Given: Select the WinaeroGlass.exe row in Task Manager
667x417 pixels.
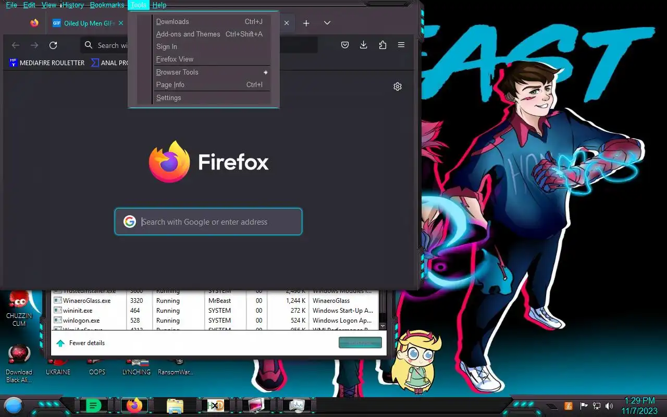Looking at the screenshot, I should [x=215, y=301].
